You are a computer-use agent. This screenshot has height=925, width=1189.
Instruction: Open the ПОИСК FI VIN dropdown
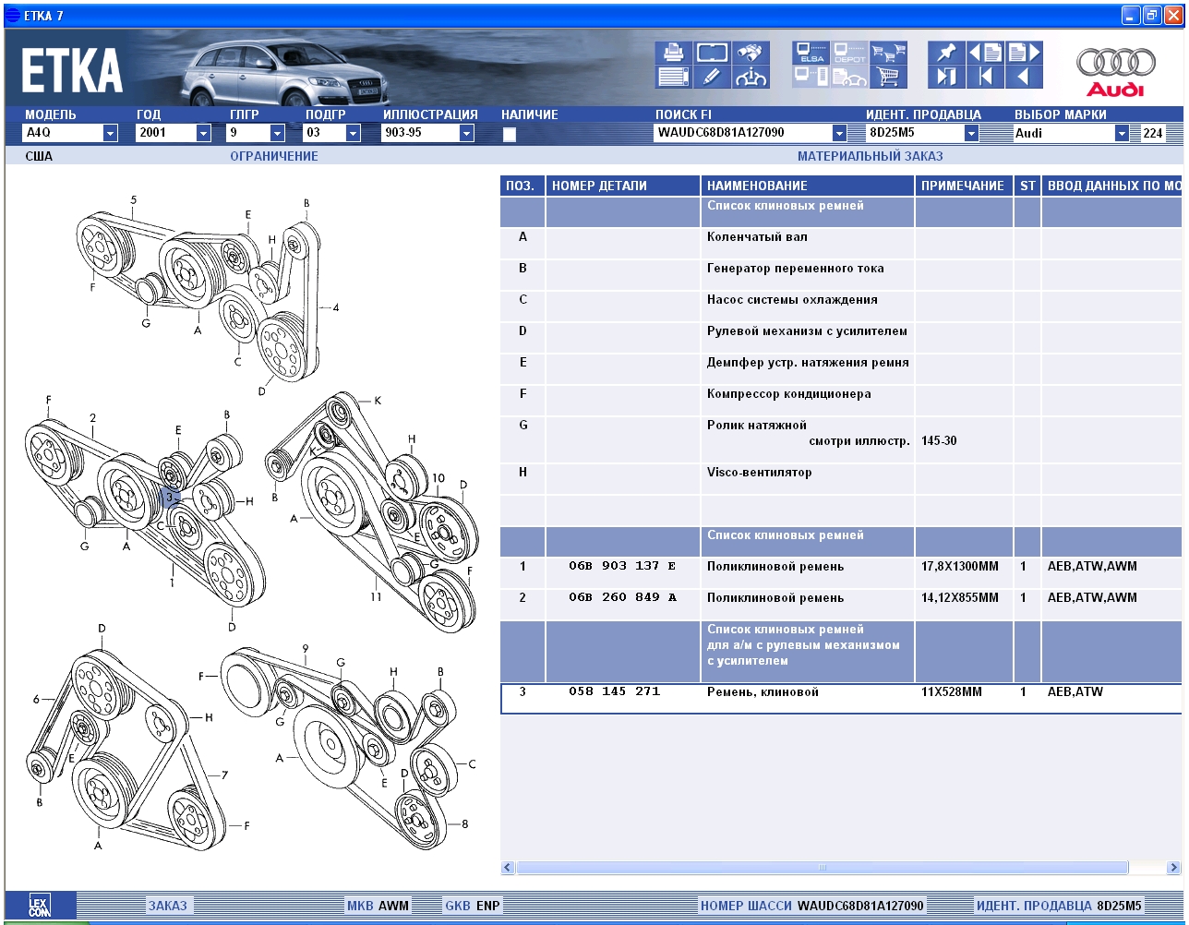click(838, 133)
